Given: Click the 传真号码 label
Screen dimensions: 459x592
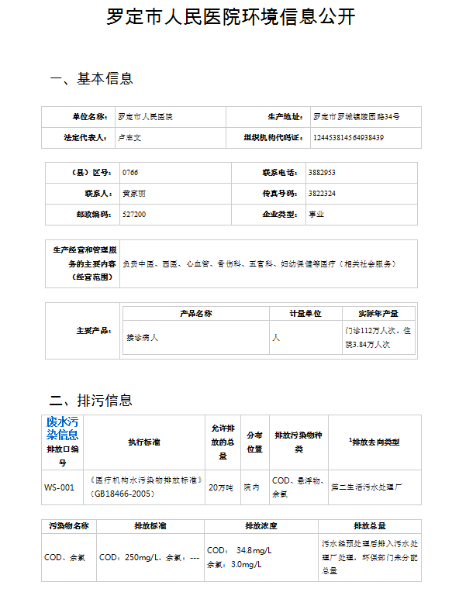Looking at the screenshot, I should point(280,194).
